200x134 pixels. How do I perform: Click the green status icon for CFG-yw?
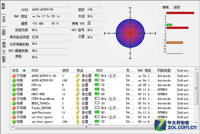tap(14, 85)
